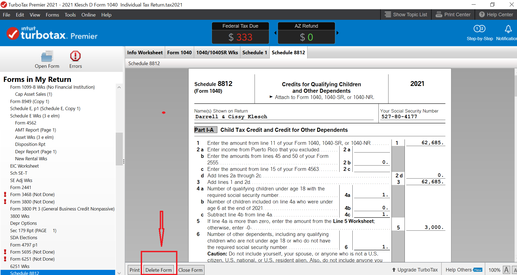Click the Intuit TurboTax checkmark logo
Viewport: 517px width, 275px height.
pyautogui.click(x=12, y=34)
